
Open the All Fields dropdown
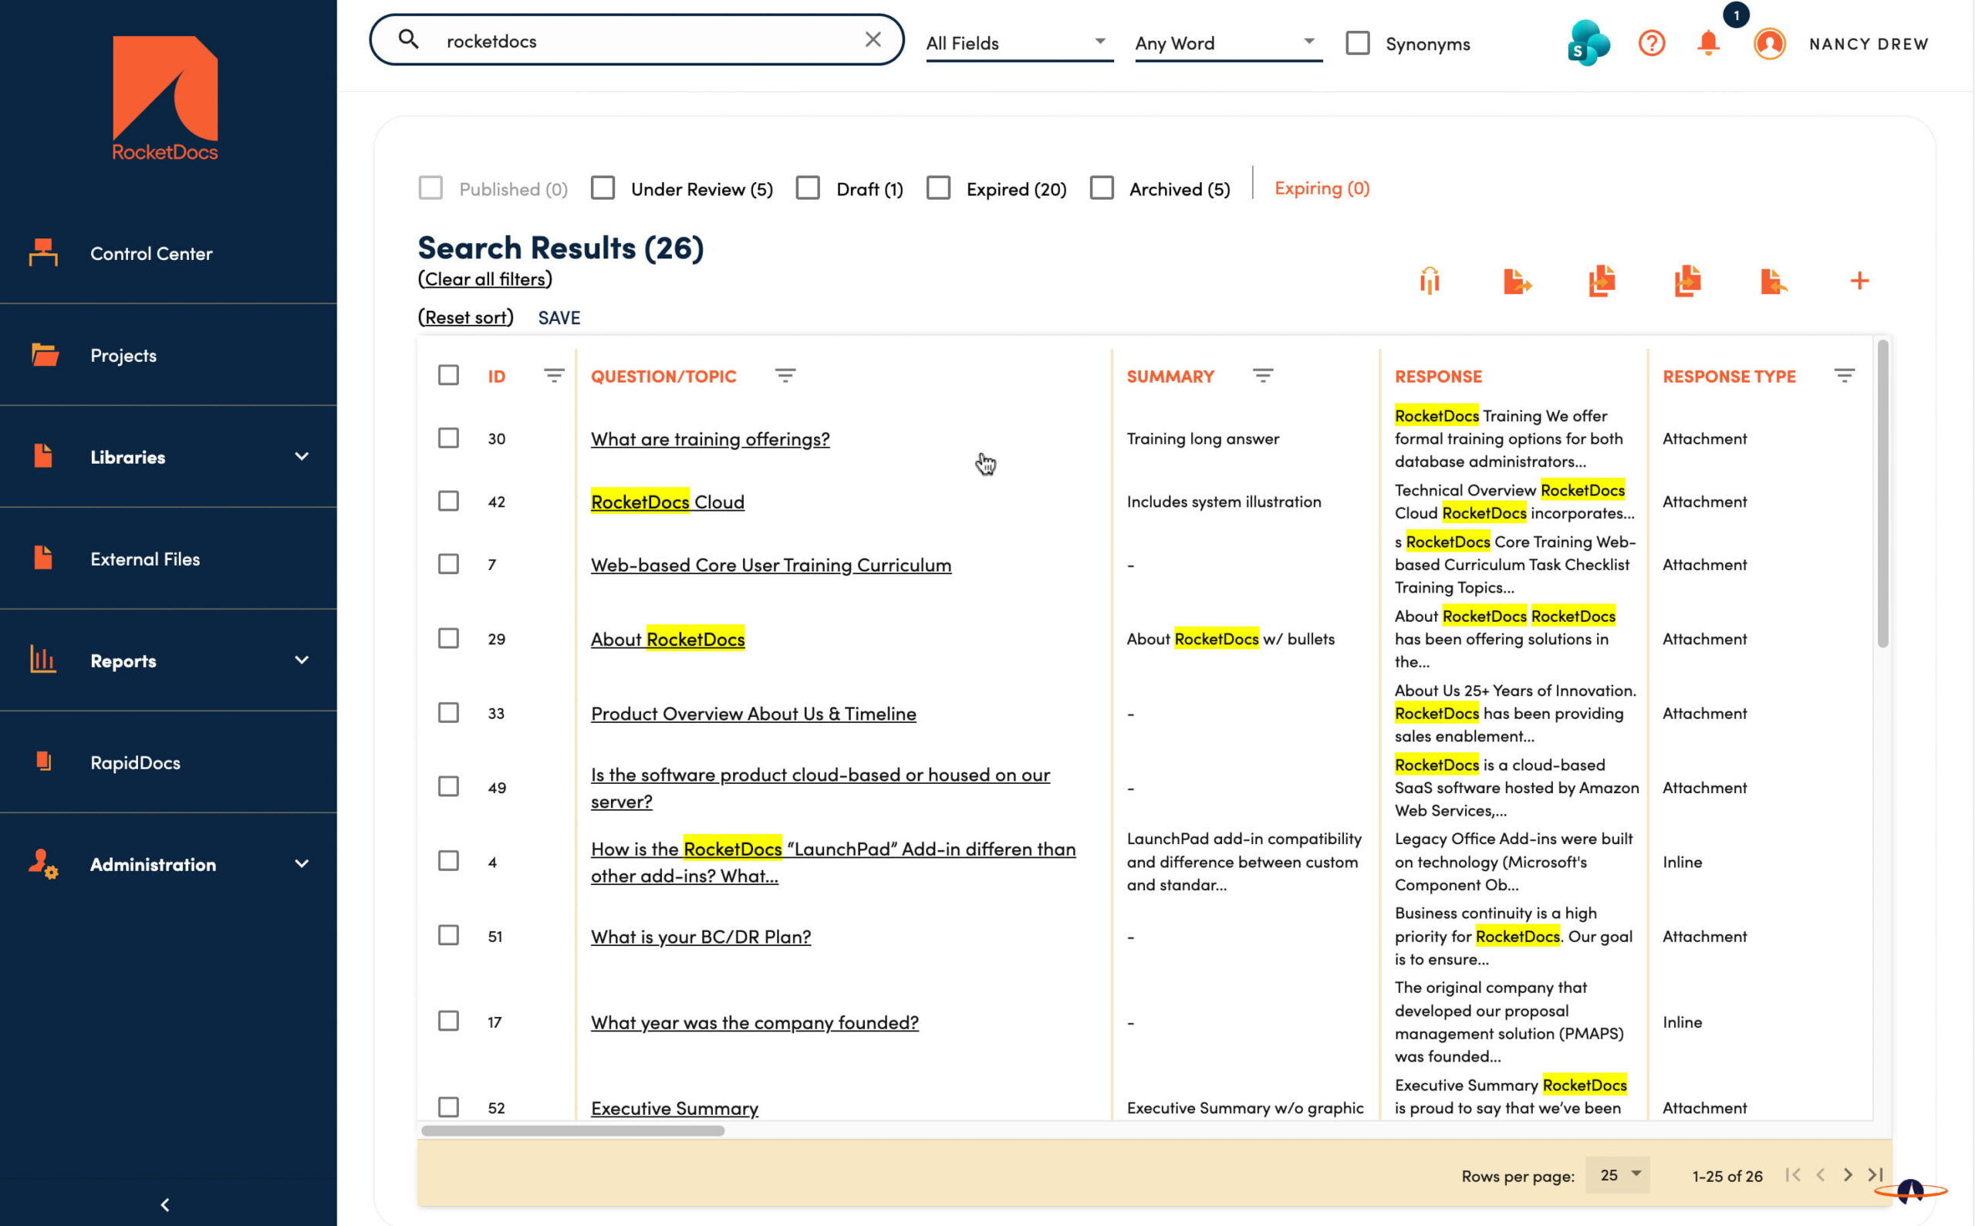tap(1018, 42)
